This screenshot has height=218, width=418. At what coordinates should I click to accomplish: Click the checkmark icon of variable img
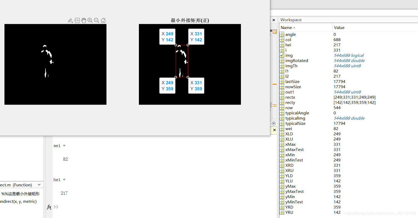point(282,55)
